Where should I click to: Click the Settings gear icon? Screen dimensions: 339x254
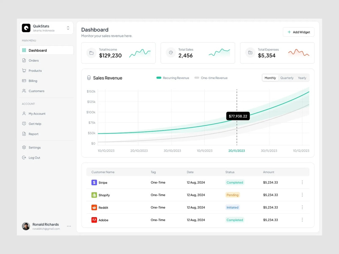point(24,148)
